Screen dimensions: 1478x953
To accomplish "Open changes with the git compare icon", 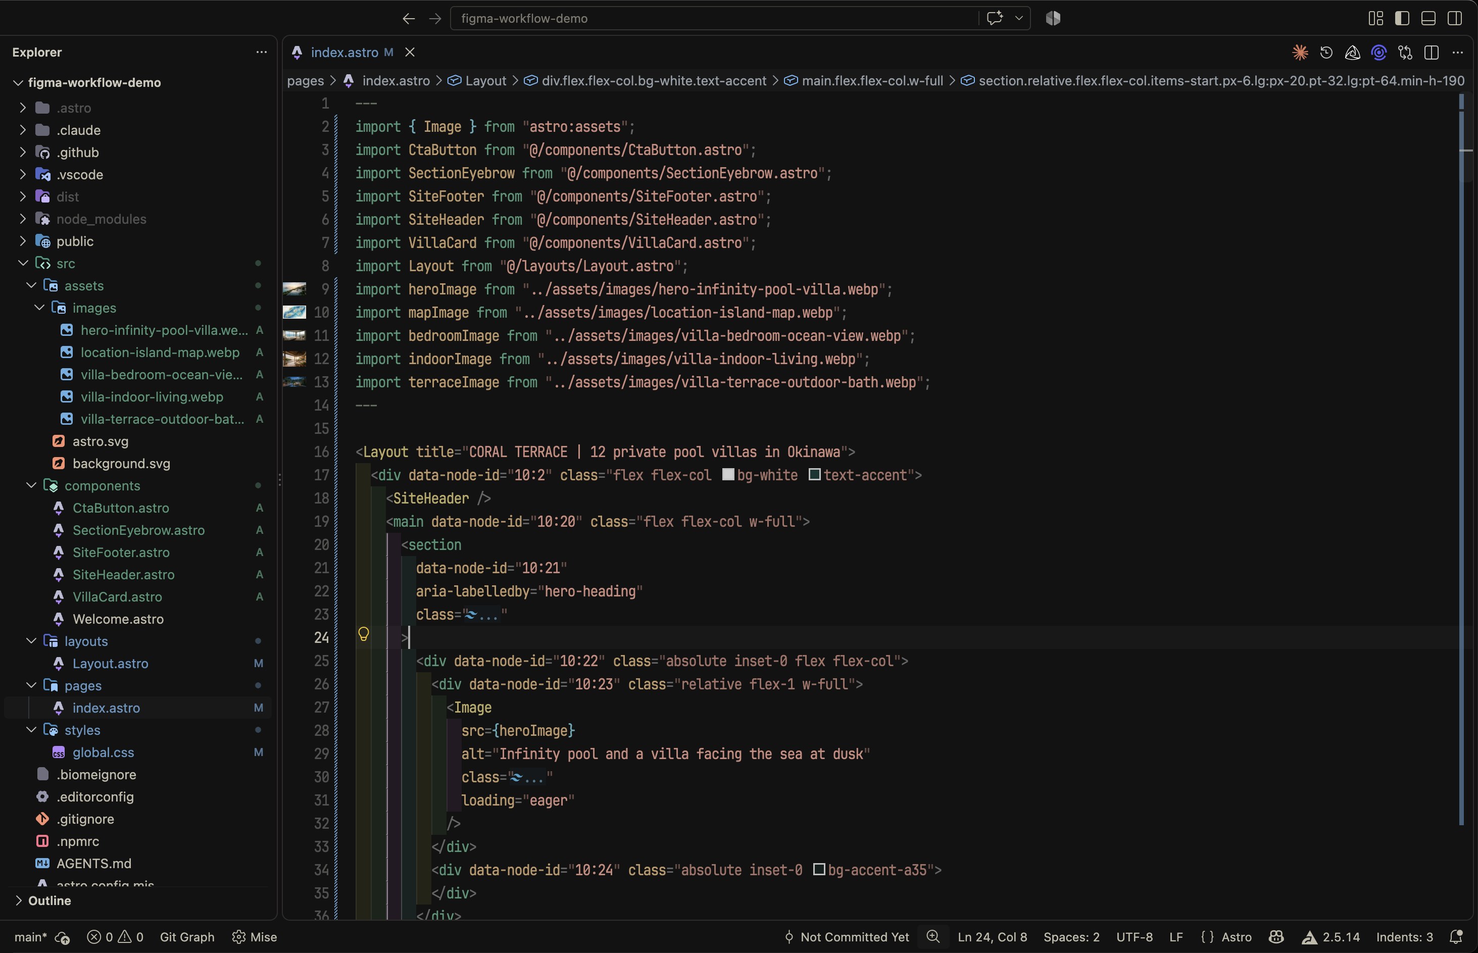I will pos(1406,53).
